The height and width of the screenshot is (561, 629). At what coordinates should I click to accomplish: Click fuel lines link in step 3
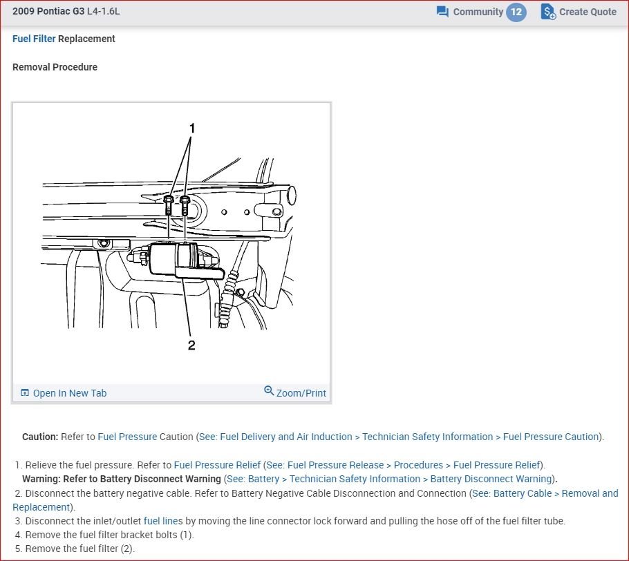(163, 522)
